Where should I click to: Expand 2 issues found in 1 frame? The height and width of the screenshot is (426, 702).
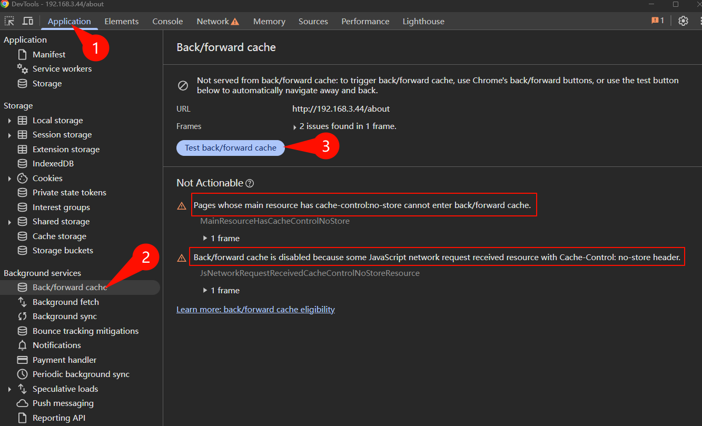(x=295, y=126)
